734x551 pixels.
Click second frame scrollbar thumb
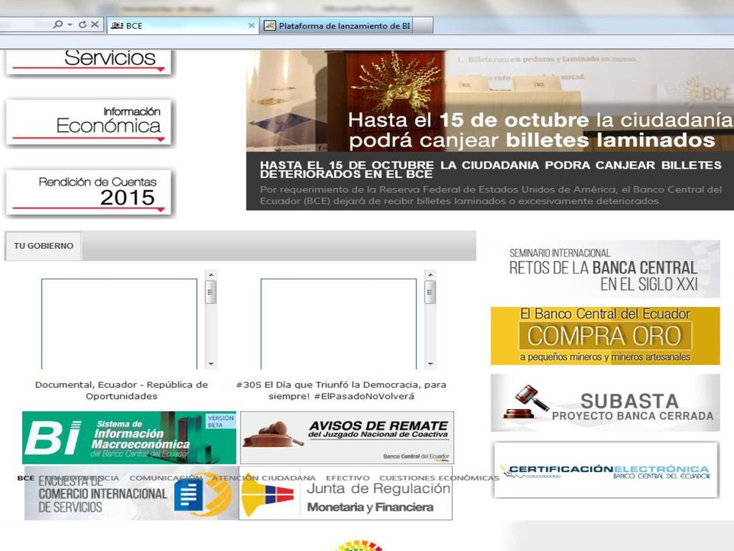(430, 293)
